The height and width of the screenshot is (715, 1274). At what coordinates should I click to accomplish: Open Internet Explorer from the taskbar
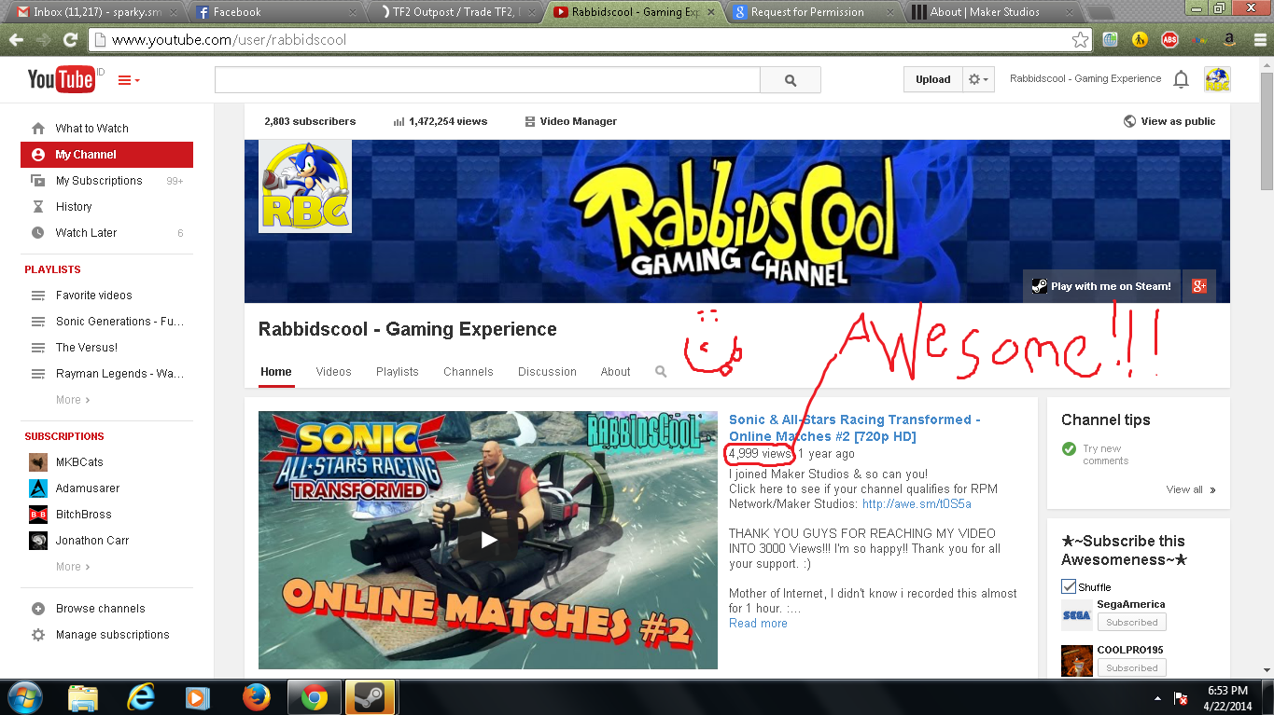click(141, 697)
